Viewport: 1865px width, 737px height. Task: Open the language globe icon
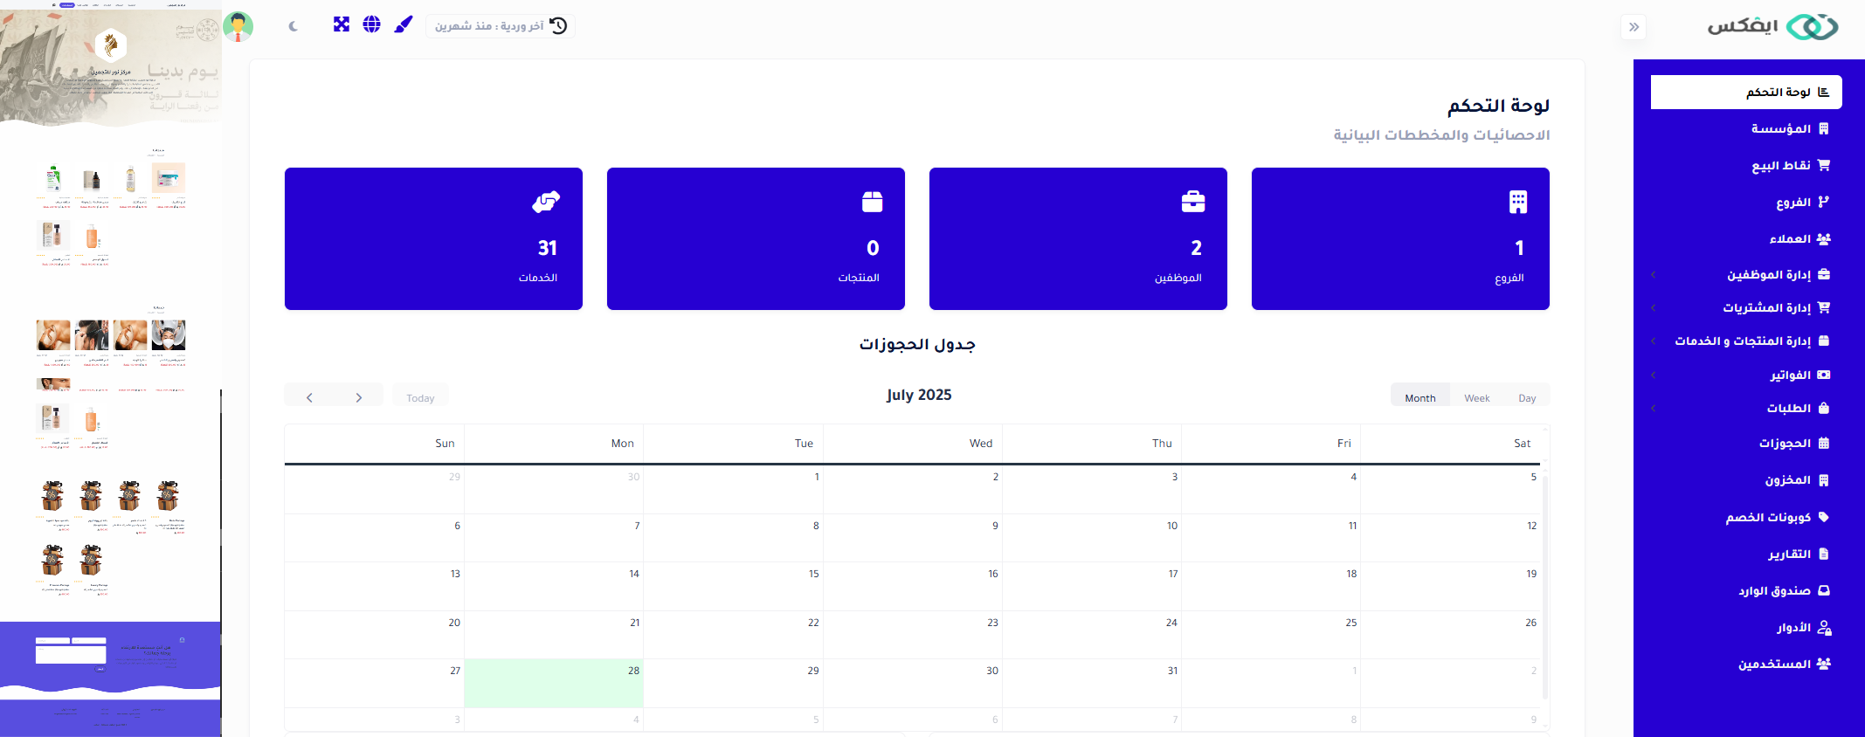point(372,24)
